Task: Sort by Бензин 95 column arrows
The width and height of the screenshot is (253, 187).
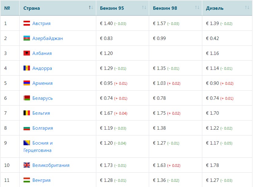Action: pyautogui.click(x=144, y=8)
